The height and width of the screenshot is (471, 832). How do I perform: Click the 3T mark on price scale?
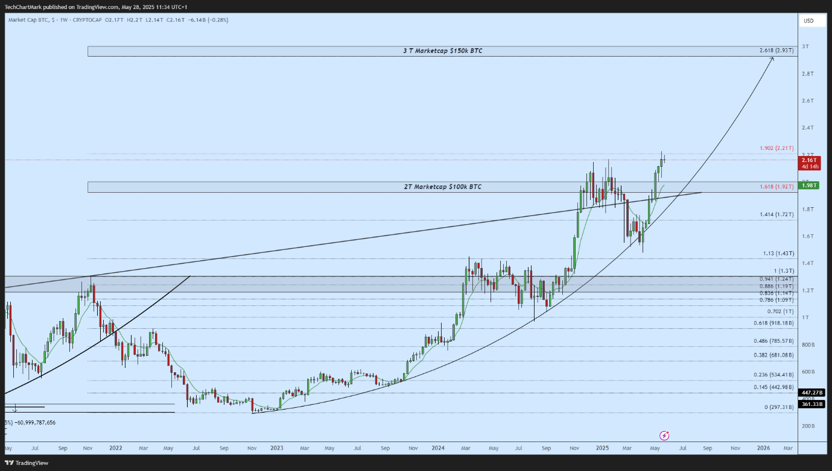click(x=805, y=46)
